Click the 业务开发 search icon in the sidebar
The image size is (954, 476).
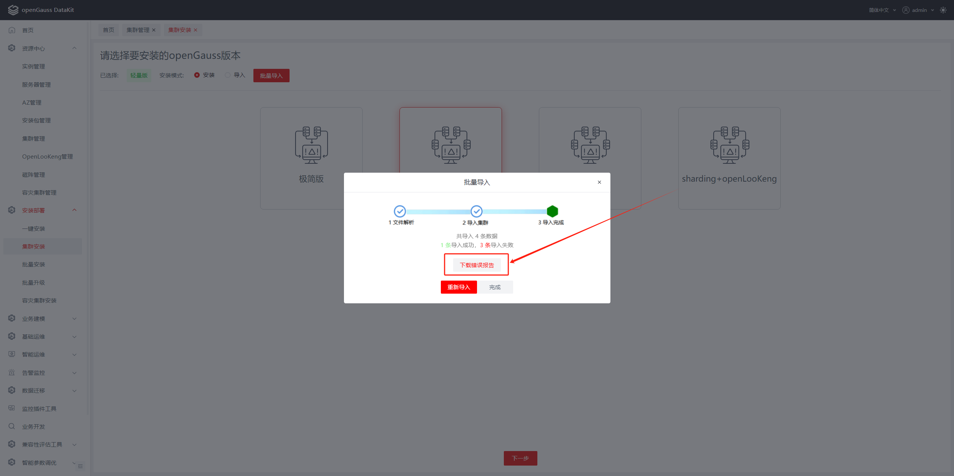point(12,426)
